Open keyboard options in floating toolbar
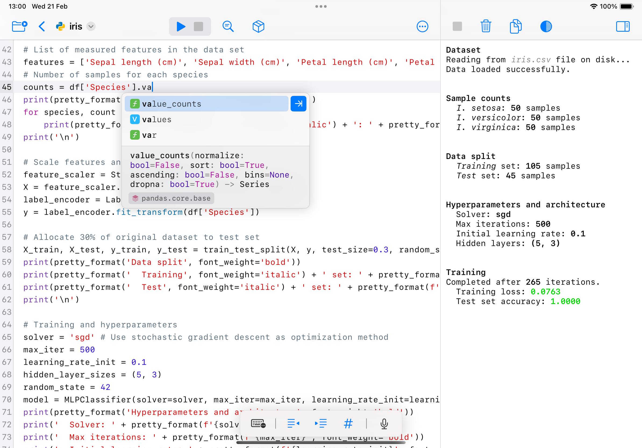642x448 pixels. click(x=258, y=423)
